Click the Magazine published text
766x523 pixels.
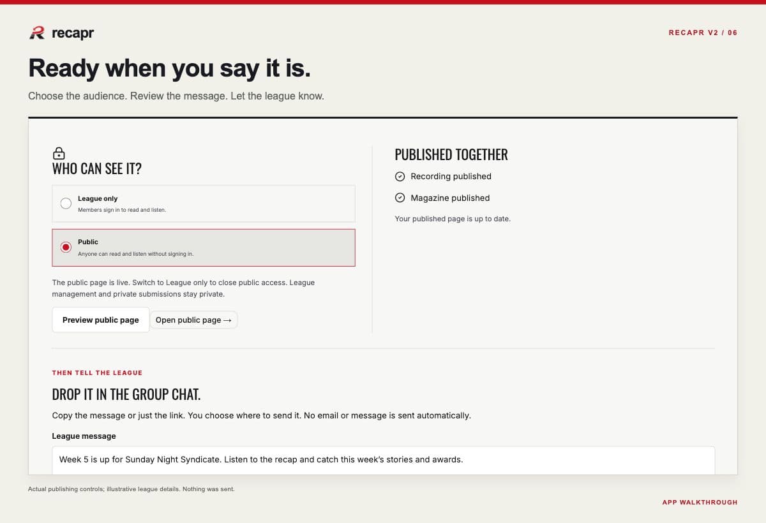pos(450,198)
